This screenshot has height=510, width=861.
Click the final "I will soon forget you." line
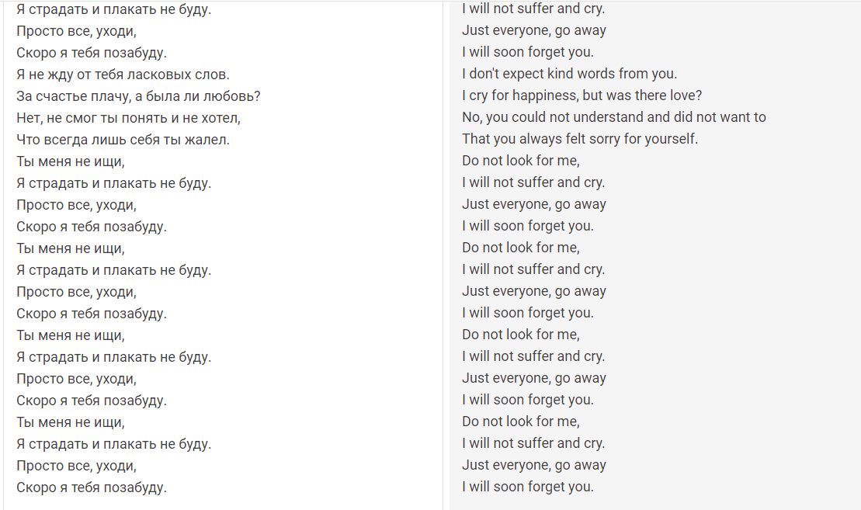click(527, 487)
